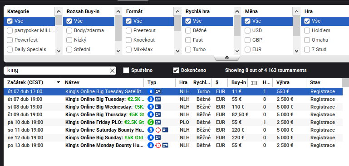Click the ID card icon in Monday Bounty Hunter row
The height and width of the screenshot is (166, 349).
[x=165, y=145]
